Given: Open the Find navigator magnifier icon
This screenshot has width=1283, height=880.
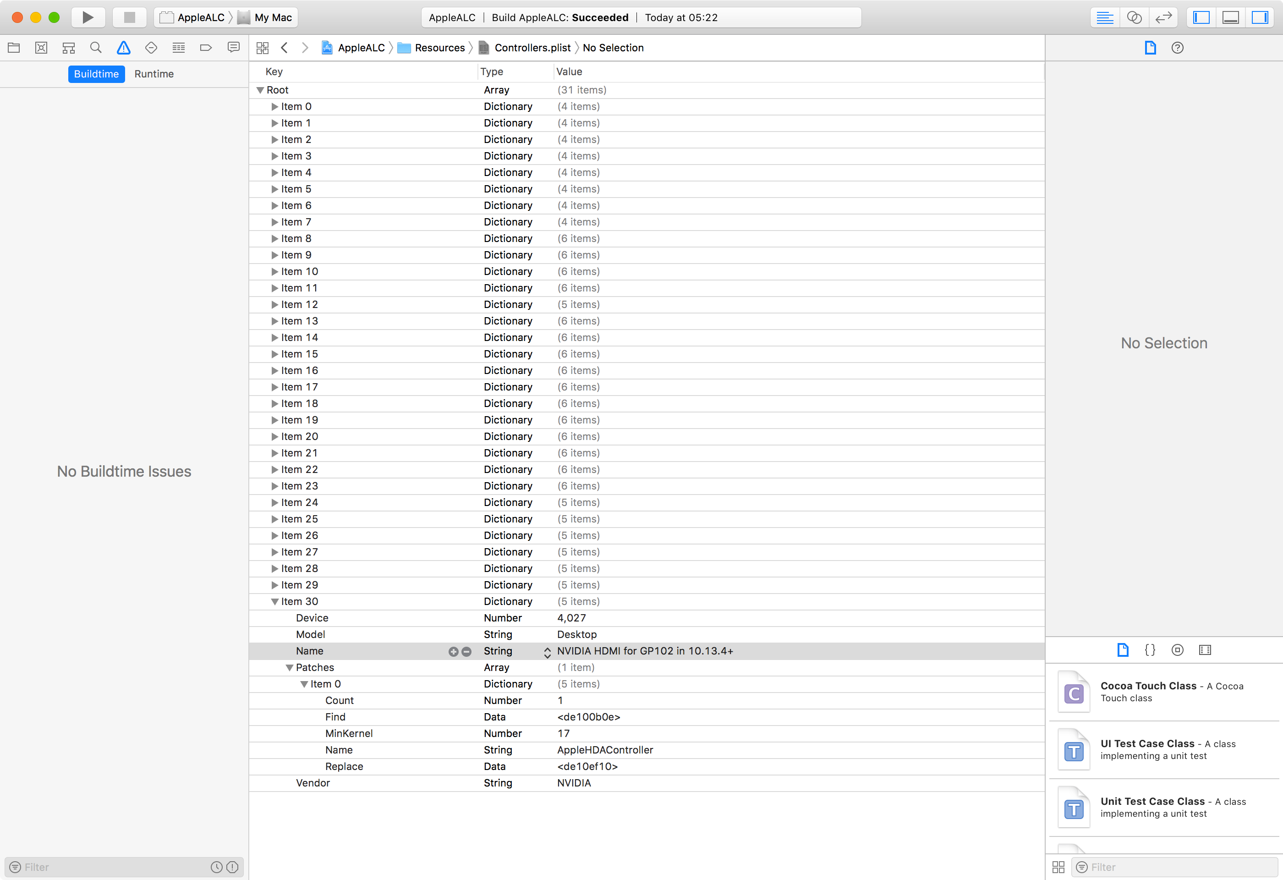Looking at the screenshot, I should 96,48.
